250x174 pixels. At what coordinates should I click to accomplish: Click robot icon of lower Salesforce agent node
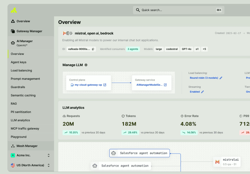coord(95,166)
